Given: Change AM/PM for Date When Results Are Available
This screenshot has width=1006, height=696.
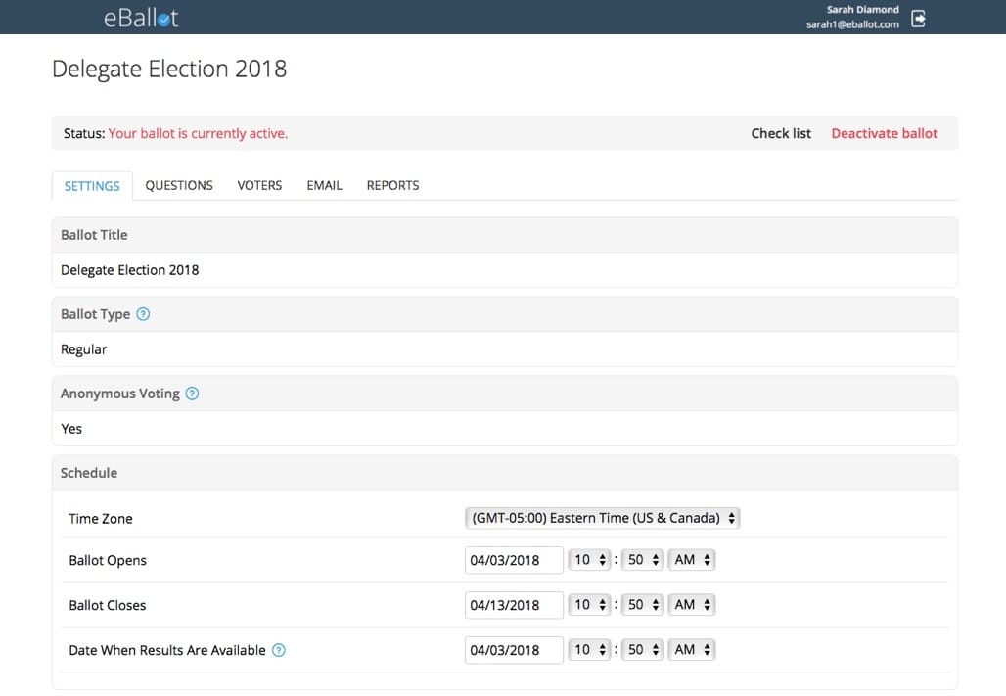Looking at the screenshot, I should point(691,649).
